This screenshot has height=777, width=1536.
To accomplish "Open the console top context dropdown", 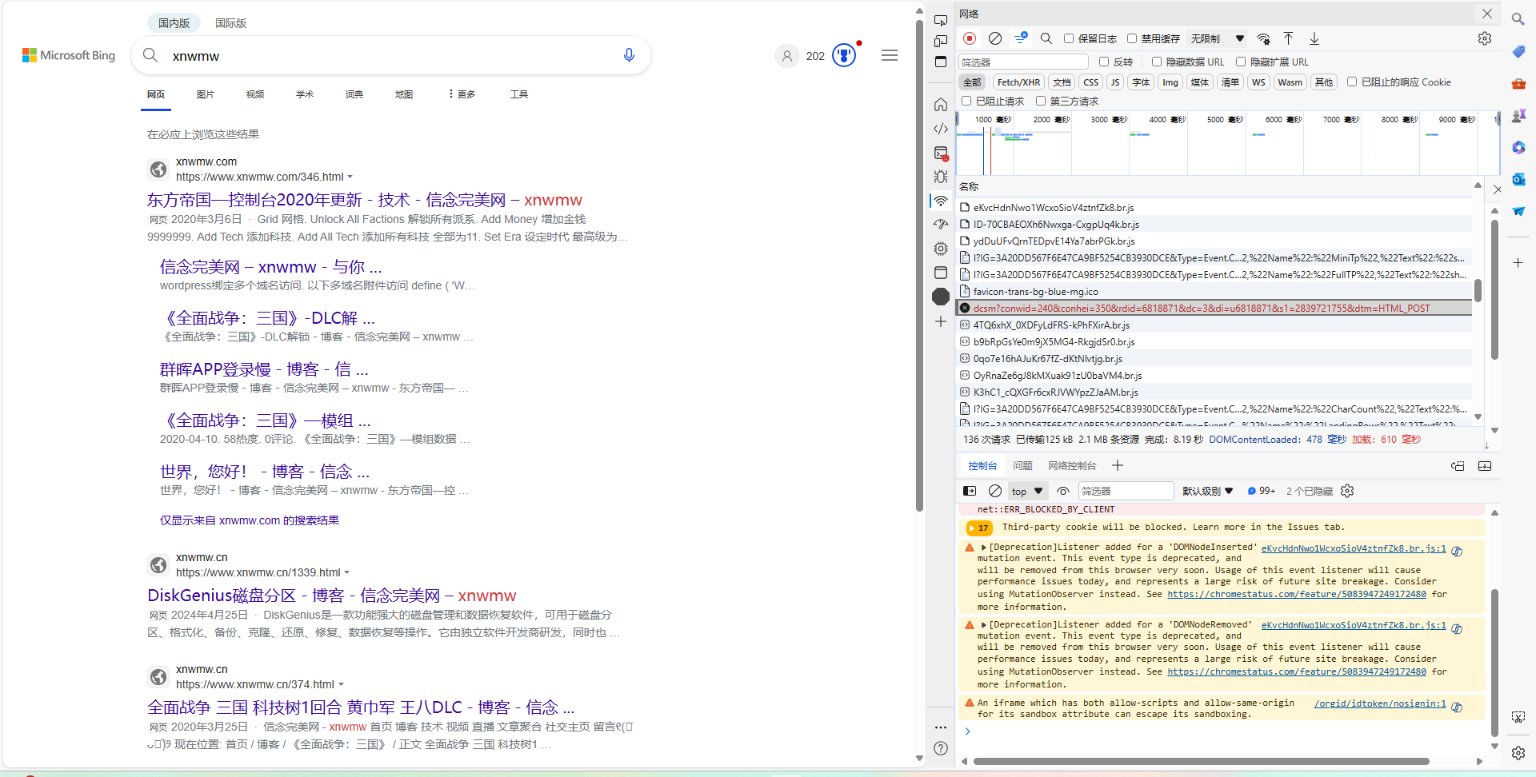I will [1027, 491].
